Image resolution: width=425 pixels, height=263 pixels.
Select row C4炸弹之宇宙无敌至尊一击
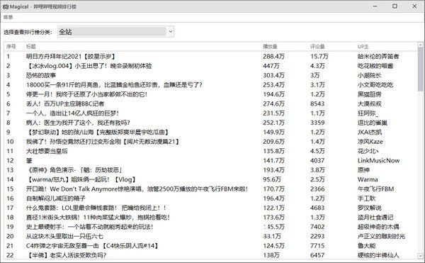click(211, 246)
